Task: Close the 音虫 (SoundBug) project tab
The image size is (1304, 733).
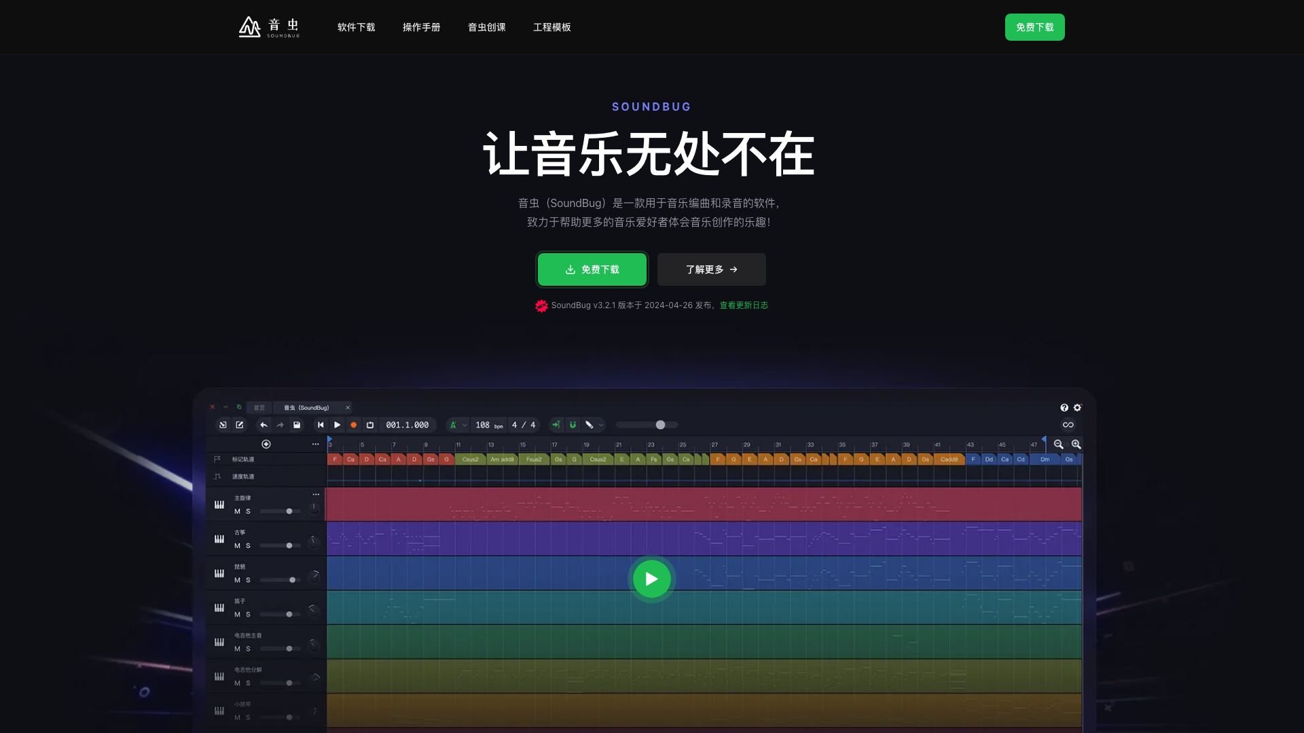Action: 348,408
